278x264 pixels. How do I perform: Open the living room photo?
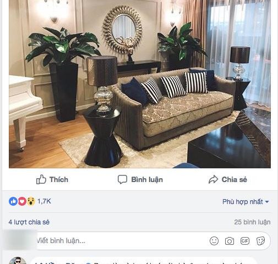click(x=140, y=84)
